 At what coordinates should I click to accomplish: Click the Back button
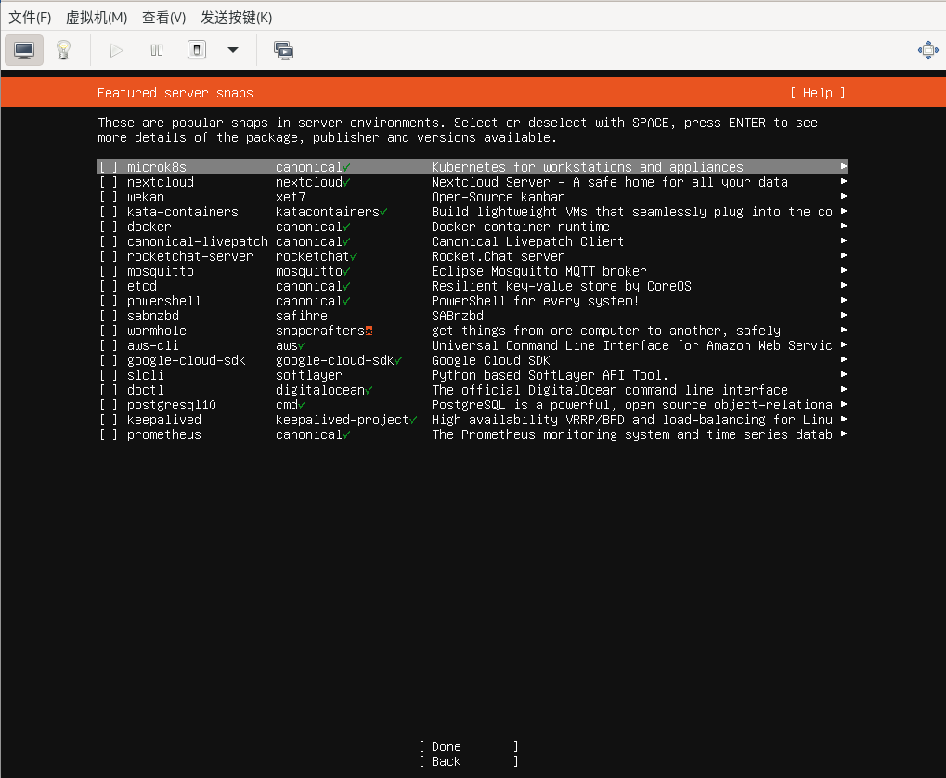pos(468,761)
